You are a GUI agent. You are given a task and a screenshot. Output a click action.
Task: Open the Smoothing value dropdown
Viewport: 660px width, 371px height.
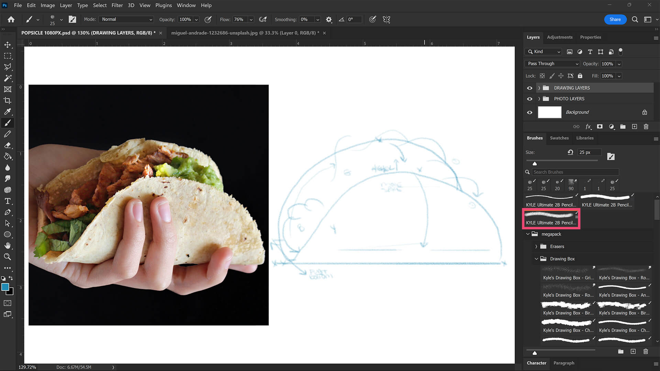318,20
